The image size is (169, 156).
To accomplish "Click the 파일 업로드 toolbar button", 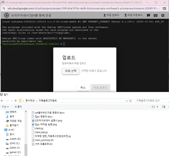I will pos(111,15).
